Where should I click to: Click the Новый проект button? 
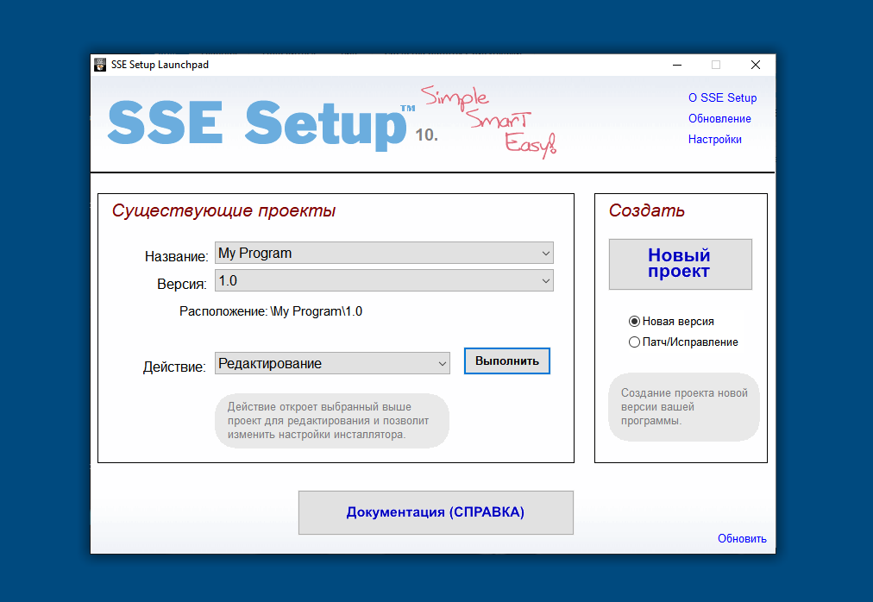click(x=680, y=264)
